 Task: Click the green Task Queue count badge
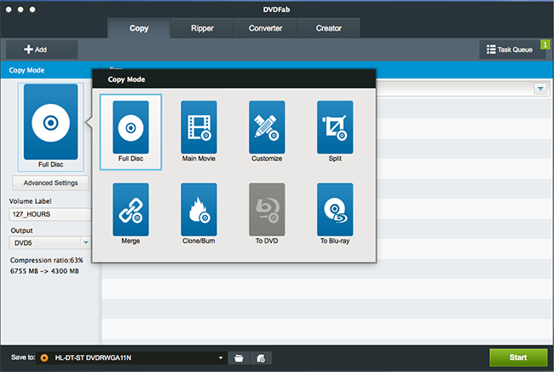(545, 44)
